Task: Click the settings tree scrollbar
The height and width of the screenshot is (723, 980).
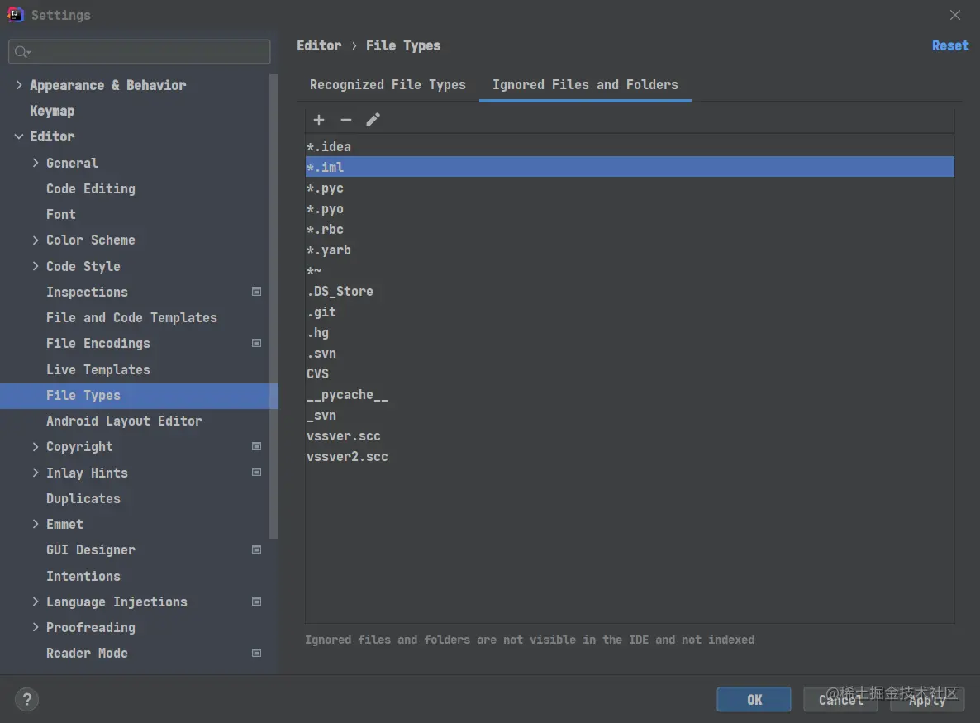Action: pyautogui.click(x=274, y=307)
